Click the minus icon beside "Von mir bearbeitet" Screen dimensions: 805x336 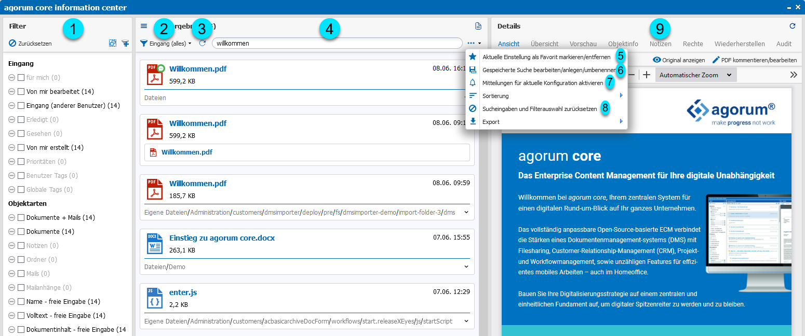click(12, 92)
